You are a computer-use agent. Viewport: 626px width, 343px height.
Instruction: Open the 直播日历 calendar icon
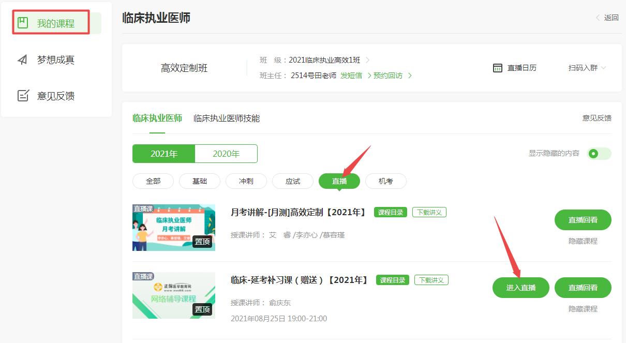[x=498, y=68]
